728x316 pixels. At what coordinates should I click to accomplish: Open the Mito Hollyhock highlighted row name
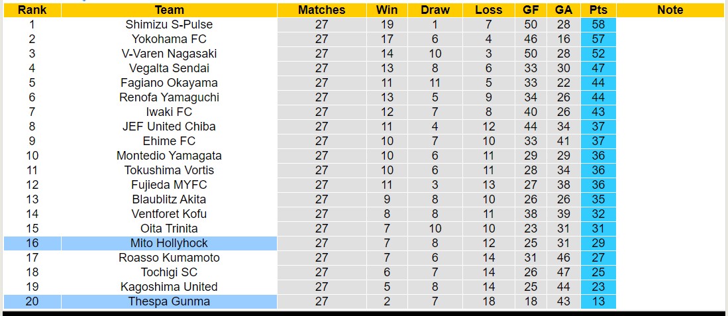(x=169, y=243)
